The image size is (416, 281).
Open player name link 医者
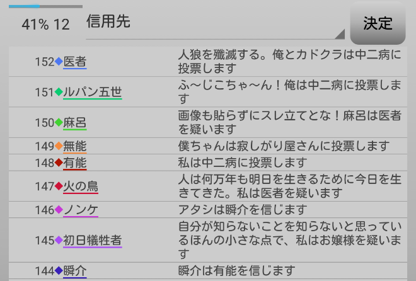click(x=75, y=62)
